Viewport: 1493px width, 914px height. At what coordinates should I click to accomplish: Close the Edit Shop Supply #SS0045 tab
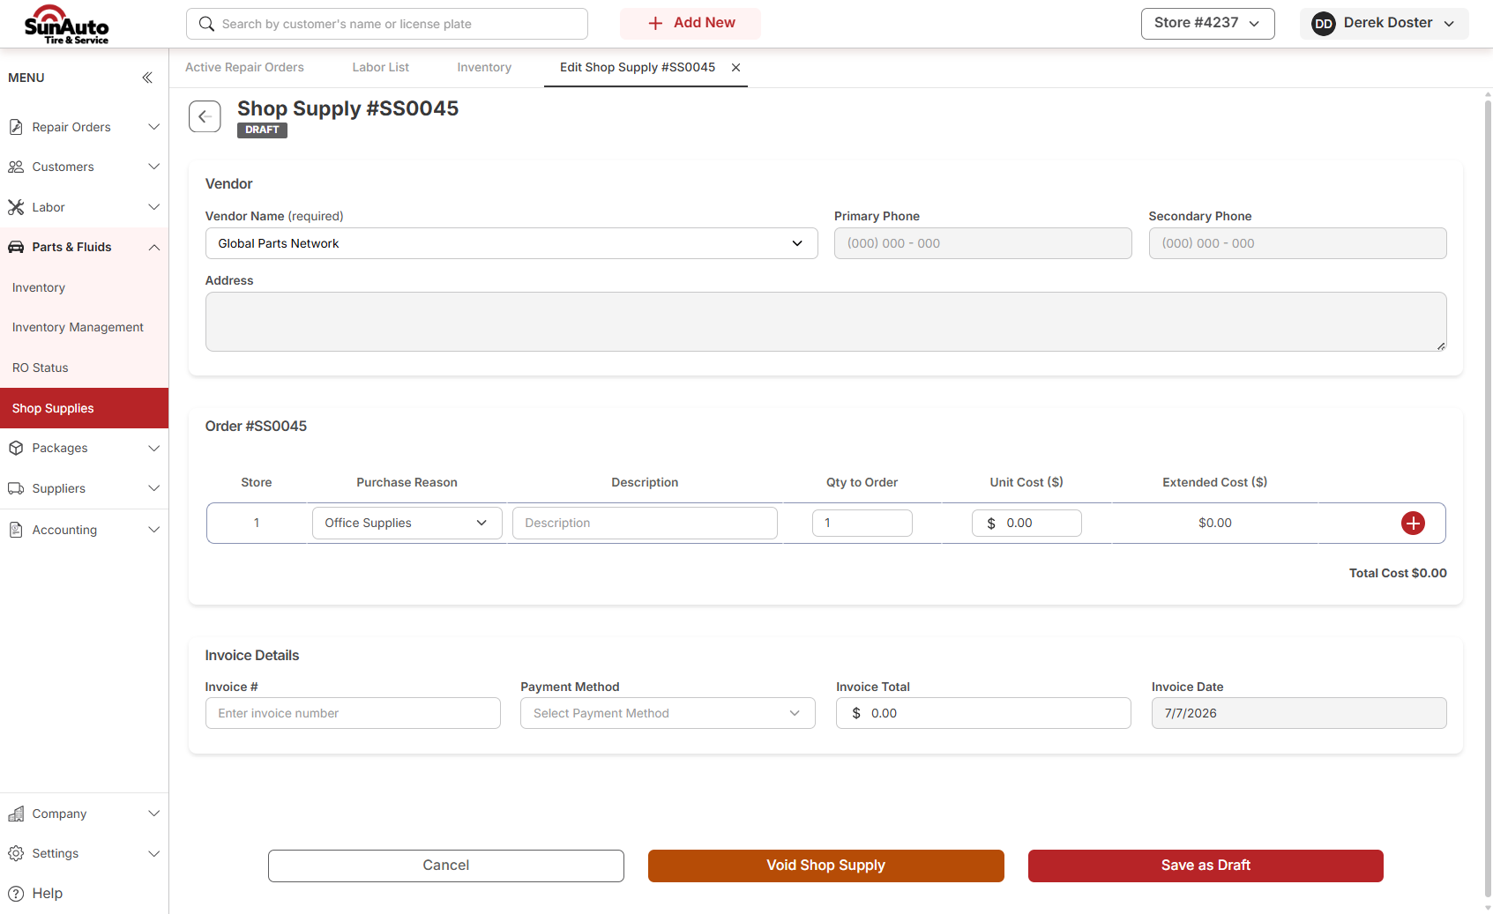tap(735, 68)
